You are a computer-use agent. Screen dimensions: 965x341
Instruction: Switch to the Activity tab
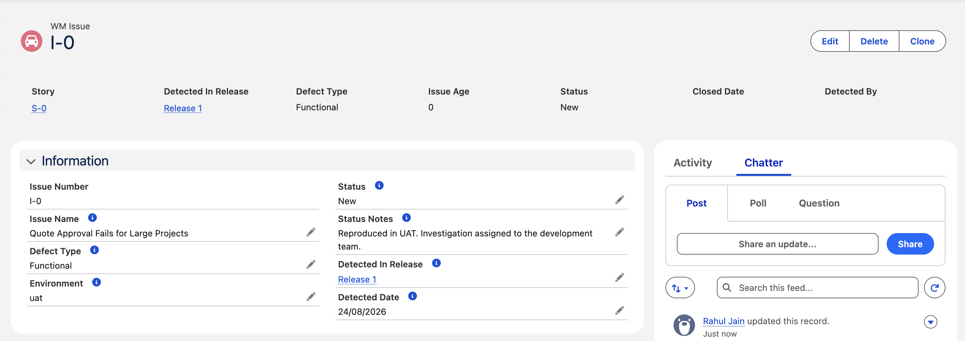tap(693, 163)
